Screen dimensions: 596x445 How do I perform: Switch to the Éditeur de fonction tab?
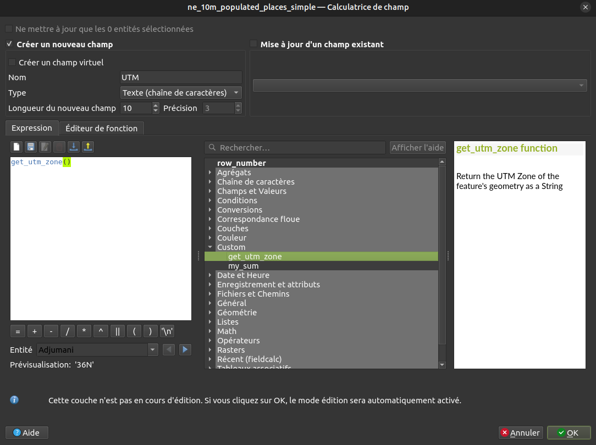101,128
